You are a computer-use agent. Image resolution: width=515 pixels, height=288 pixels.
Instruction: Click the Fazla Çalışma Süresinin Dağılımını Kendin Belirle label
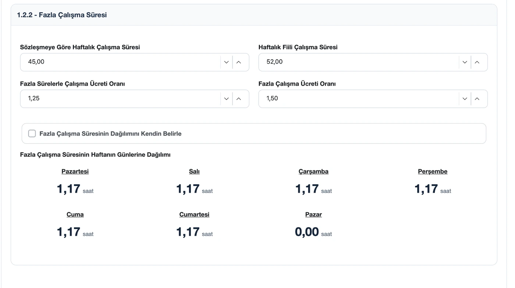(x=110, y=134)
